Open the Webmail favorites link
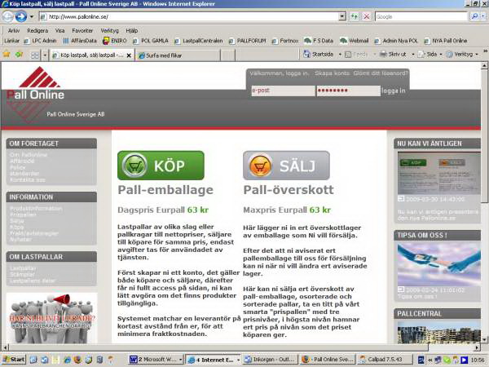The height and width of the screenshot is (367, 489). pos(355,41)
